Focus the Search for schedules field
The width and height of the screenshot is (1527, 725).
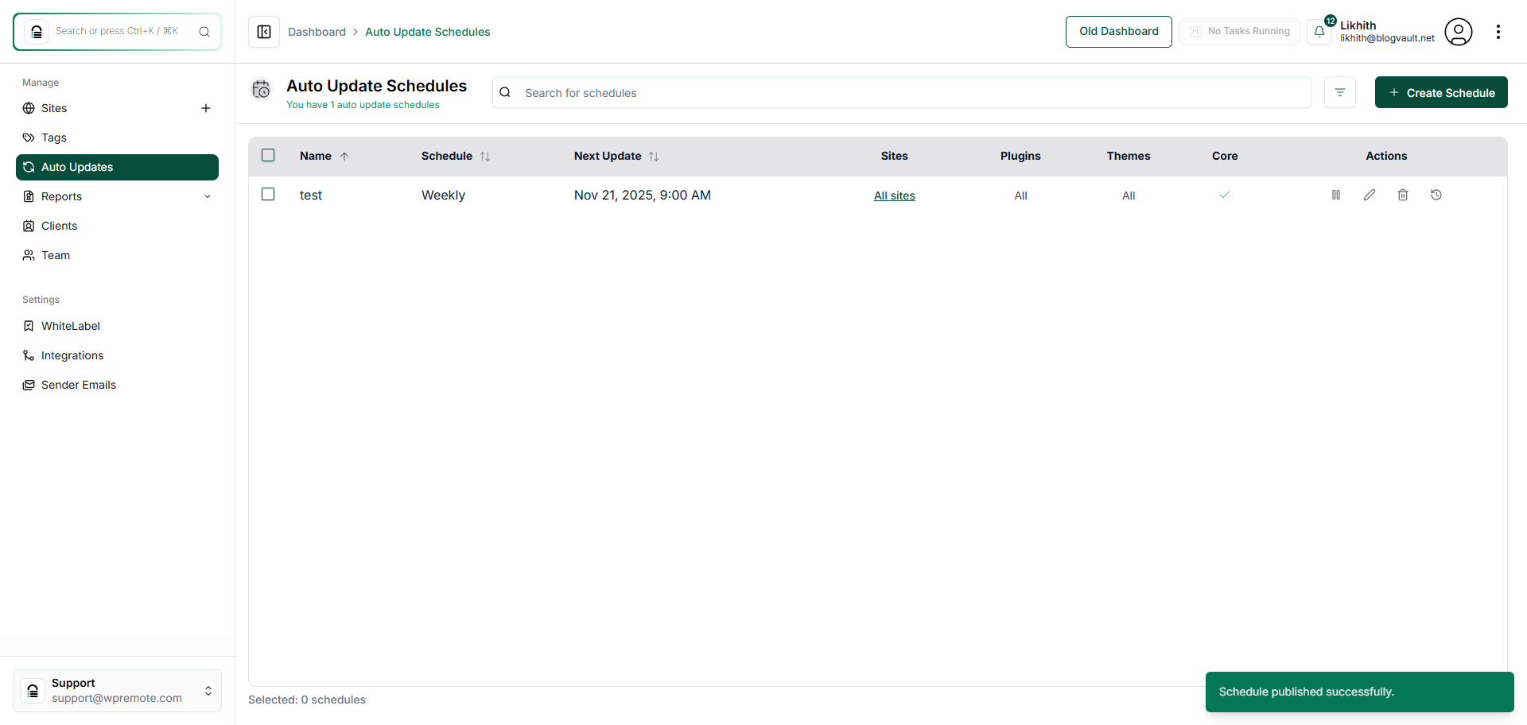pos(902,92)
